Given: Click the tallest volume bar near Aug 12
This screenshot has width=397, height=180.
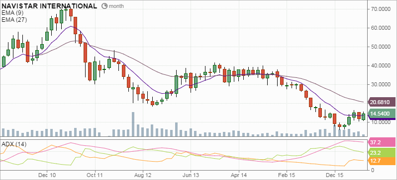Looking at the screenshot, I should pyautogui.click(x=133, y=124).
